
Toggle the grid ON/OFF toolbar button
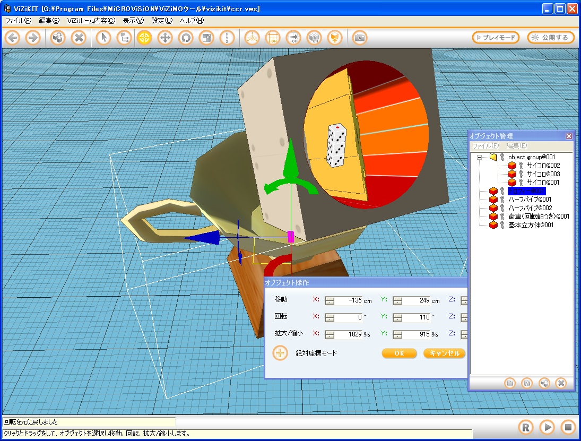273,38
